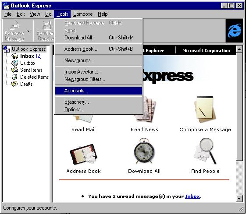This screenshot has width=246, height=214.
Task: Click the Address Book organizer icon
Action: coord(83,154)
